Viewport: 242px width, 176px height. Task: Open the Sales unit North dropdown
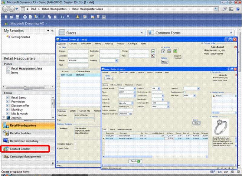tap(168, 106)
